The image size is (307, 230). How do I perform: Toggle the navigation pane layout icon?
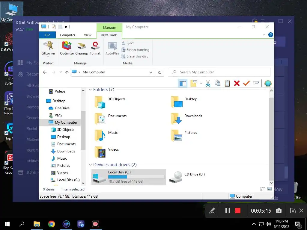(x=183, y=84)
